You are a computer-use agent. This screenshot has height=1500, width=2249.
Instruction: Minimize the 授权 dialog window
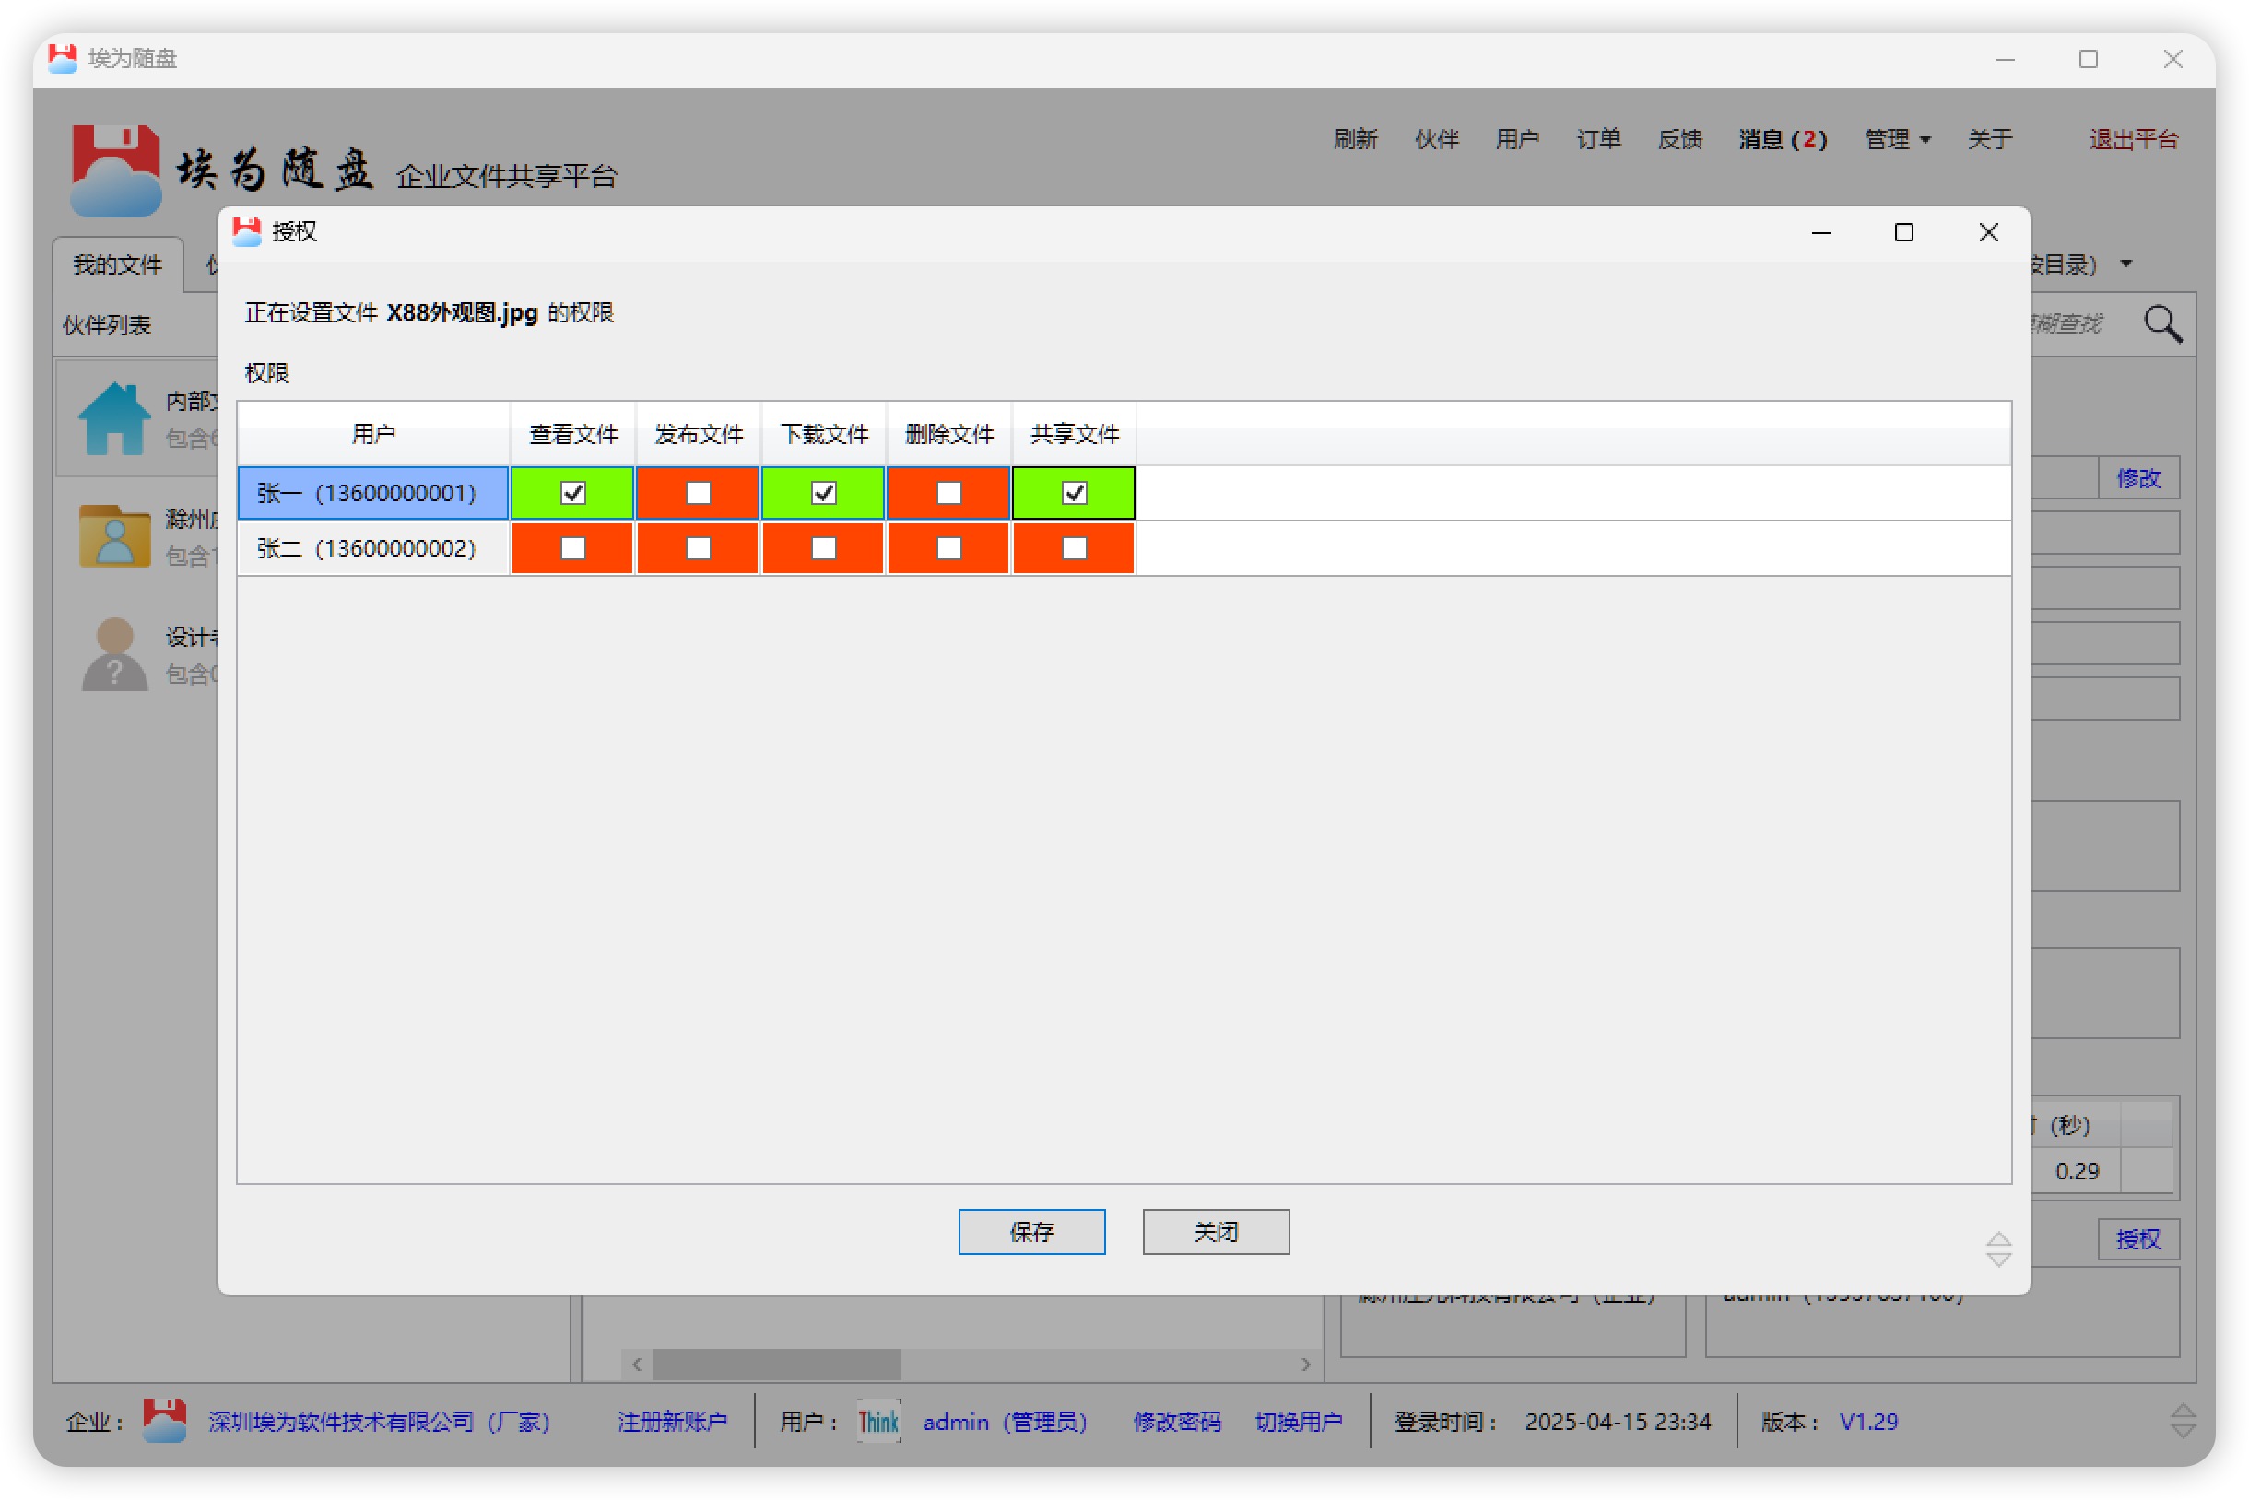tap(1819, 232)
